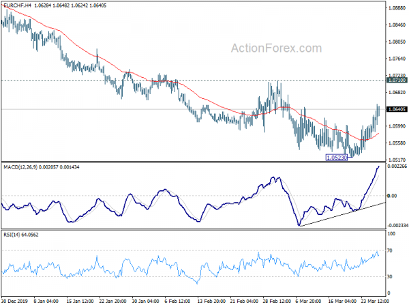Image resolution: width=409 pixels, height=307 pixels.
Task: Click the RSI 70 overbought level label
Action: point(390,250)
